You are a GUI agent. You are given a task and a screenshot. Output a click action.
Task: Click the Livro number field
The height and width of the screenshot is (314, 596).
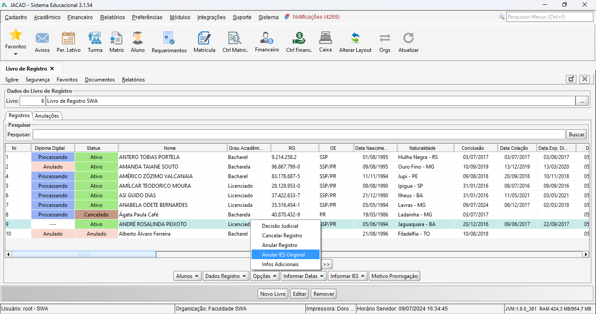tap(33, 101)
